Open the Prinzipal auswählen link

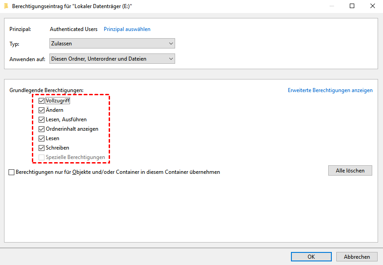click(x=127, y=29)
